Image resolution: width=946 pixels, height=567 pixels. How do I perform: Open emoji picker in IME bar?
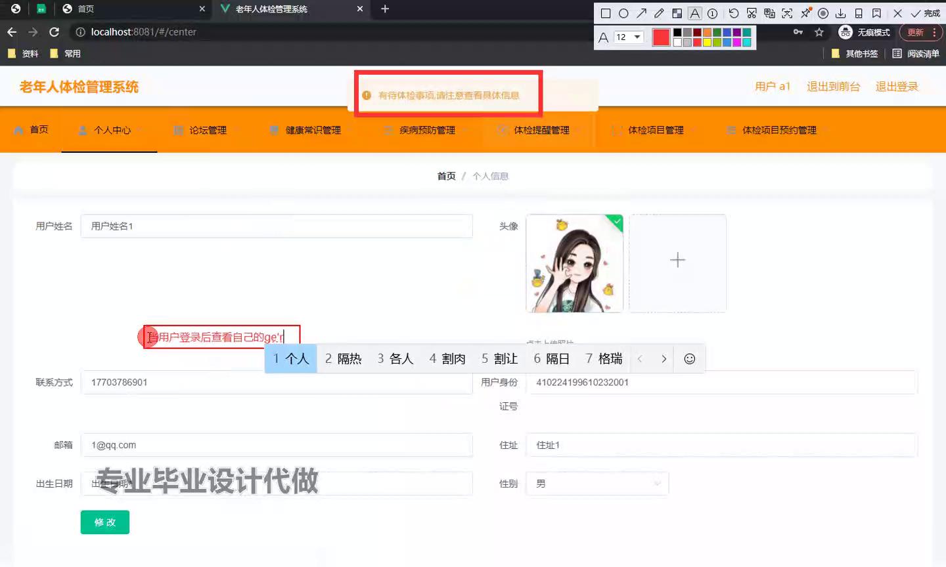[689, 359]
